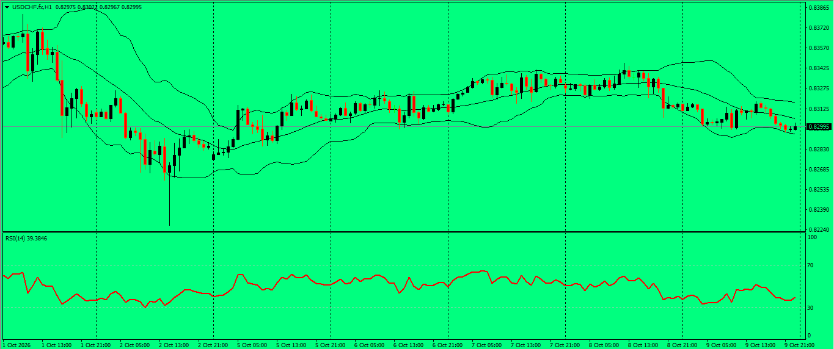Click the 8 Oct 05:00 time label
This screenshot has height=349, width=834.
pyautogui.click(x=604, y=345)
